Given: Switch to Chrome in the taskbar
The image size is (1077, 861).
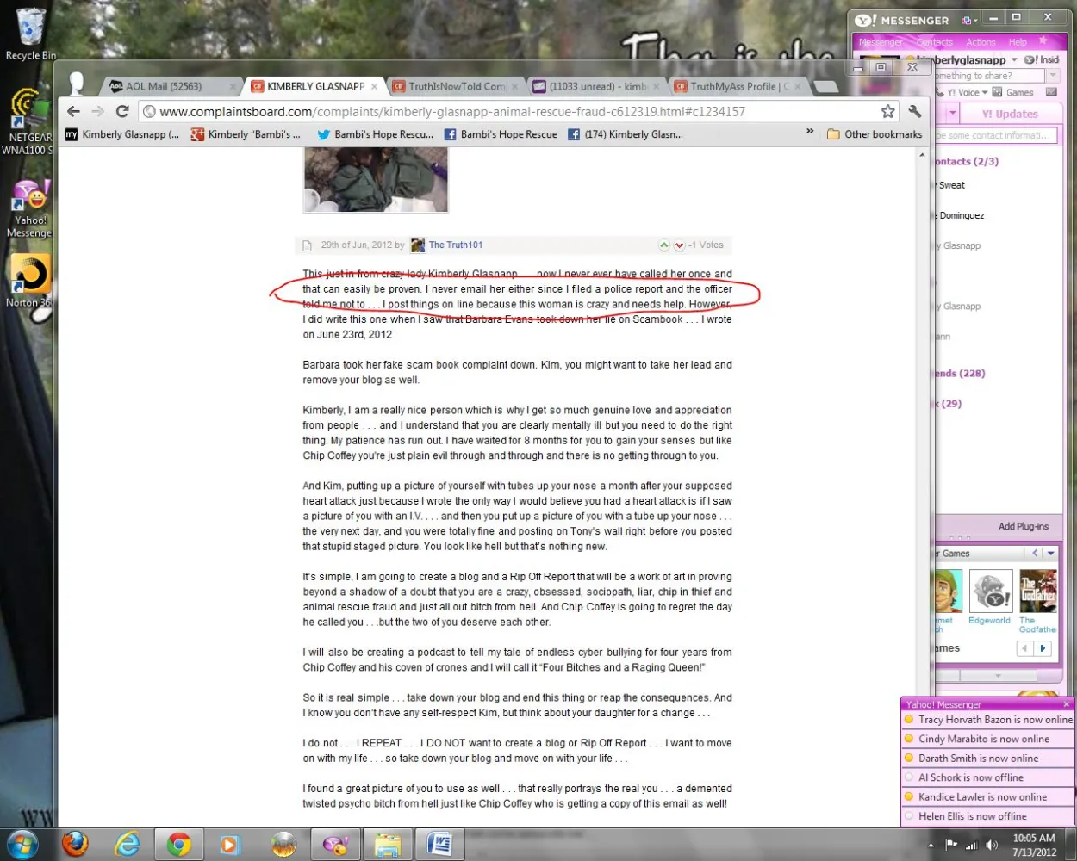Looking at the screenshot, I should coord(178,844).
